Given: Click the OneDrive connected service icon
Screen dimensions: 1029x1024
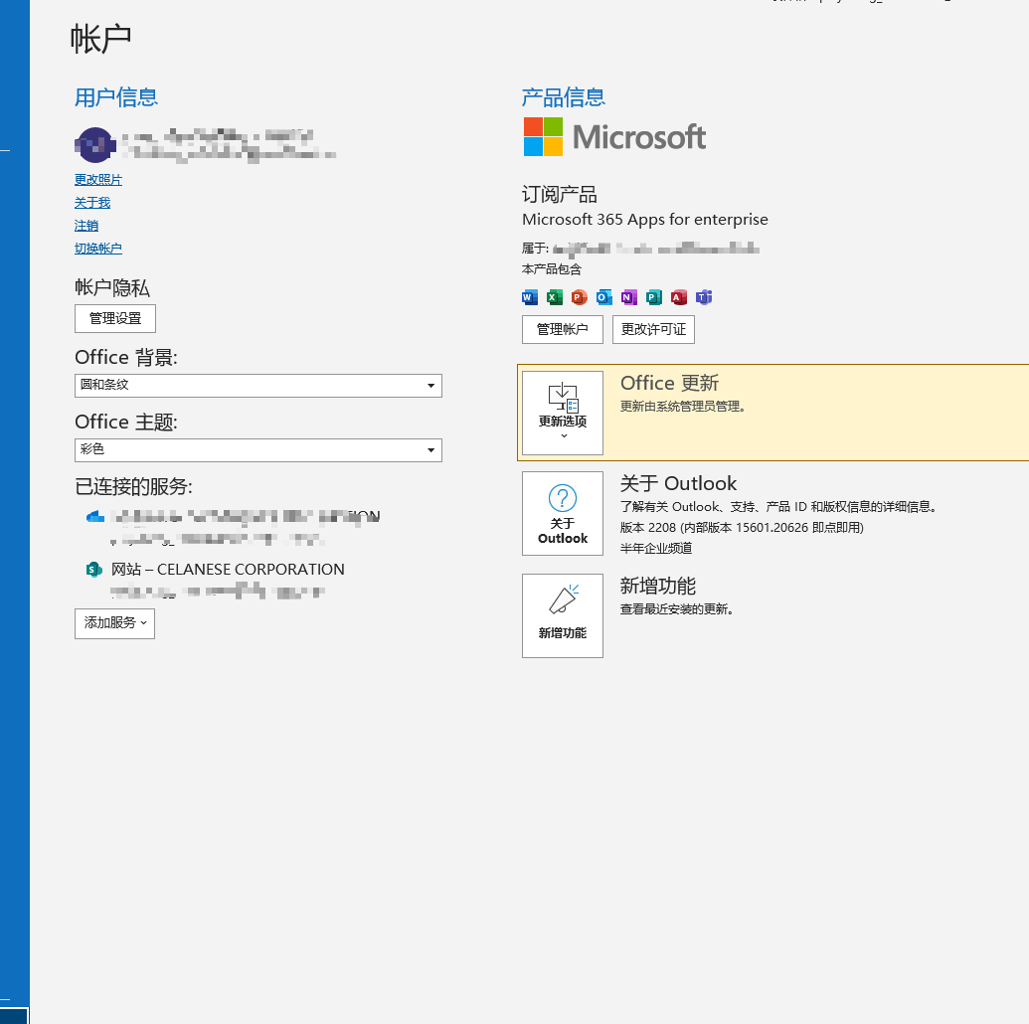Looking at the screenshot, I should 95,517.
